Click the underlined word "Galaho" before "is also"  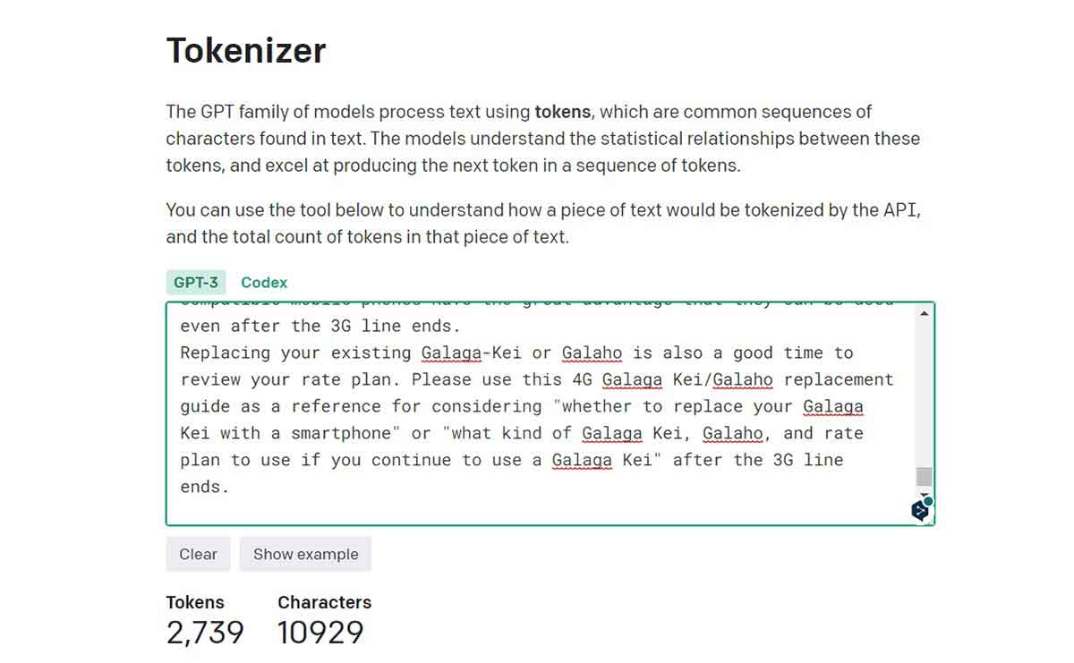pyautogui.click(x=592, y=353)
